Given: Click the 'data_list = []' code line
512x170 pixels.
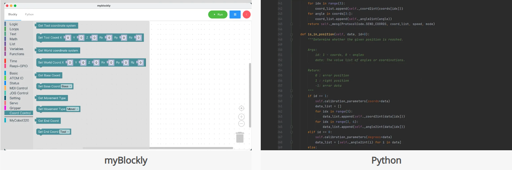Looking at the screenshot, I should point(330,106).
